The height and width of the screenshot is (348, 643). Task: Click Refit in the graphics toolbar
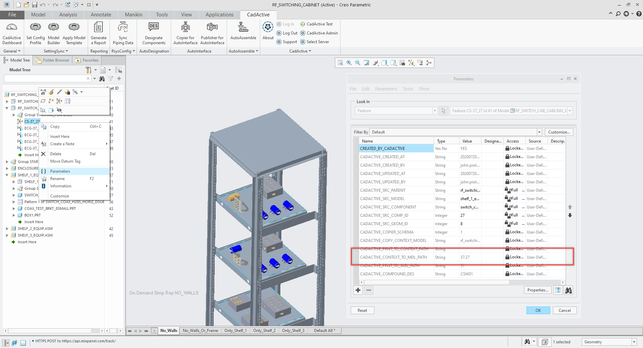tap(340, 63)
